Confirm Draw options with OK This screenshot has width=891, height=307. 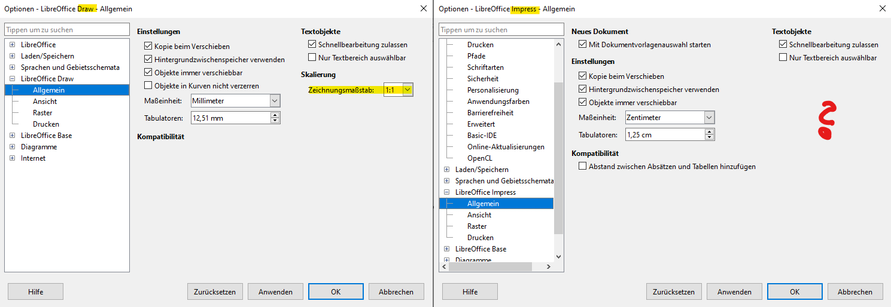click(x=336, y=291)
